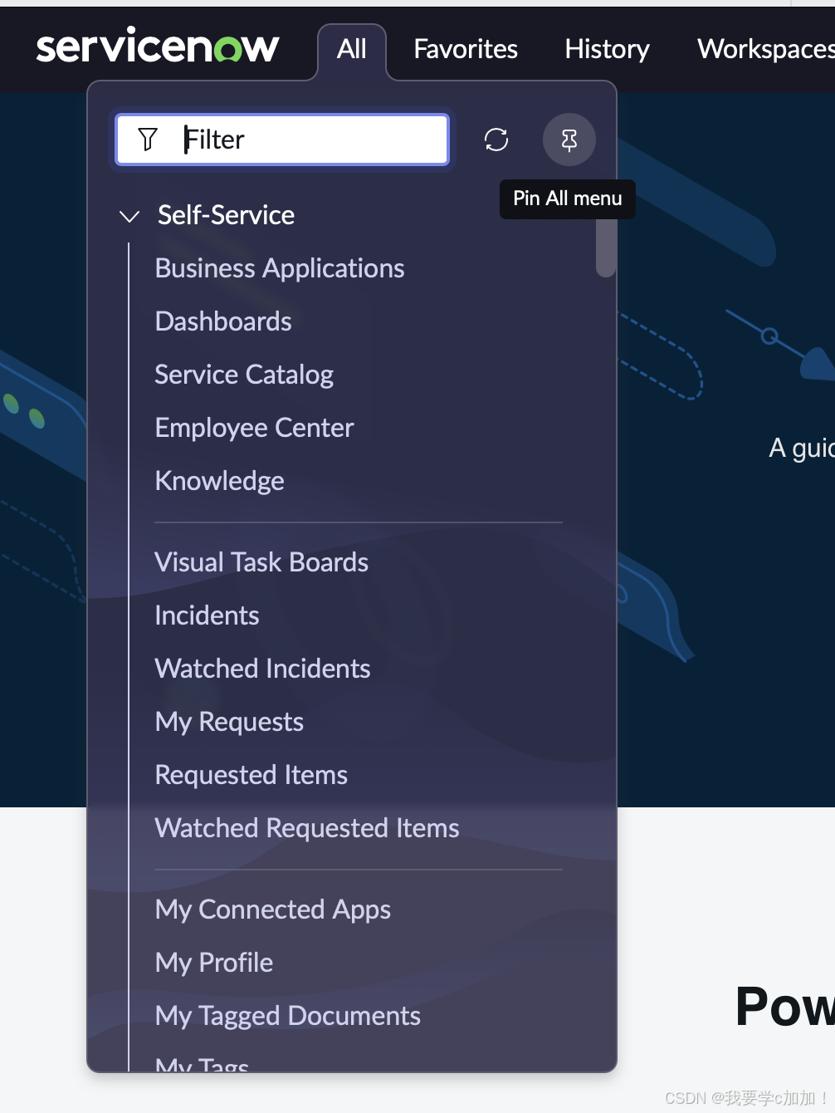The width and height of the screenshot is (835, 1113).
Task: Switch to the Favorites tab
Action: 466,49
